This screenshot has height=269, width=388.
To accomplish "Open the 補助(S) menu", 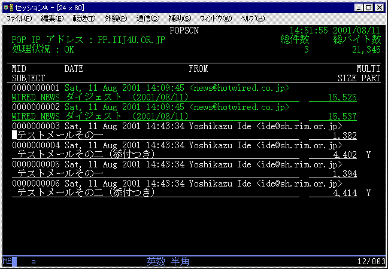I will pyautogui.click(x=180, y=19).
